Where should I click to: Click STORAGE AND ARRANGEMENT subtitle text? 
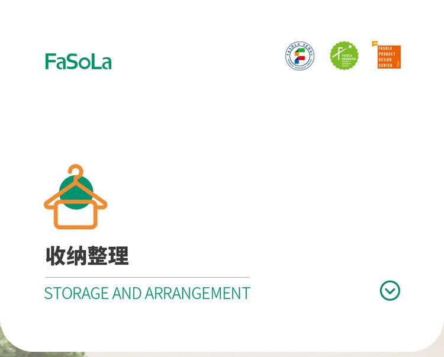click(147, 293)
